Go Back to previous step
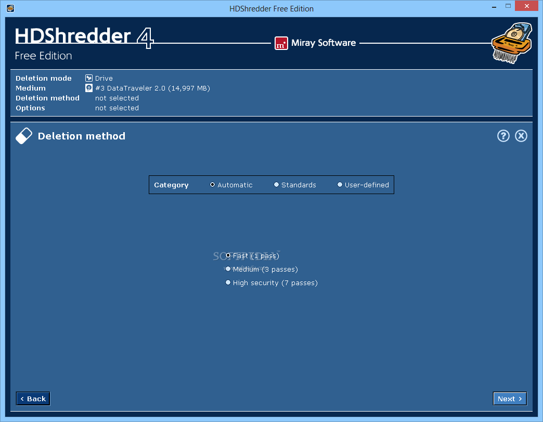The image size is (543, 422). pos(33,399)
